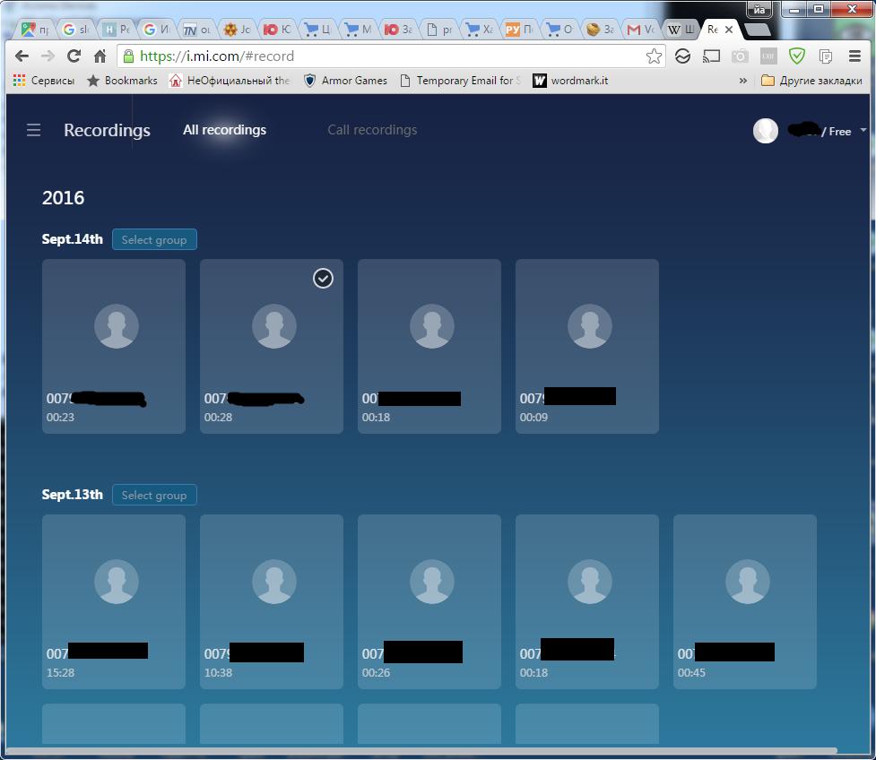Open the Armor Games bookmark

point(345,81)
